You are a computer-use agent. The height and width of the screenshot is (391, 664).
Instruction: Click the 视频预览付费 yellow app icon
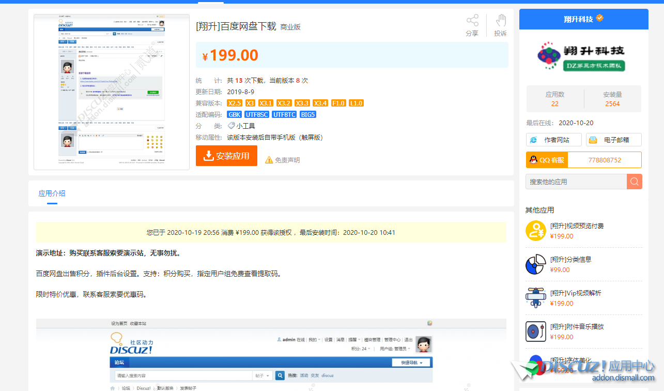[536, 231]
